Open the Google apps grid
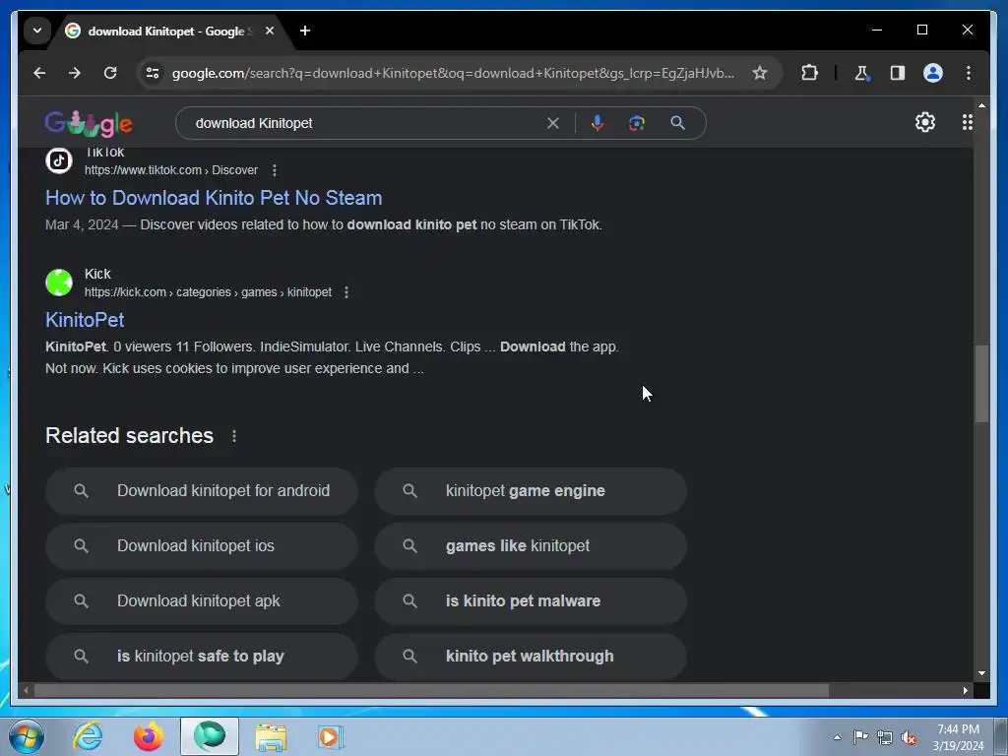 tap(967, 122)
